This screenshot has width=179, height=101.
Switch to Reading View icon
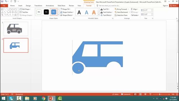pos(145,94)
